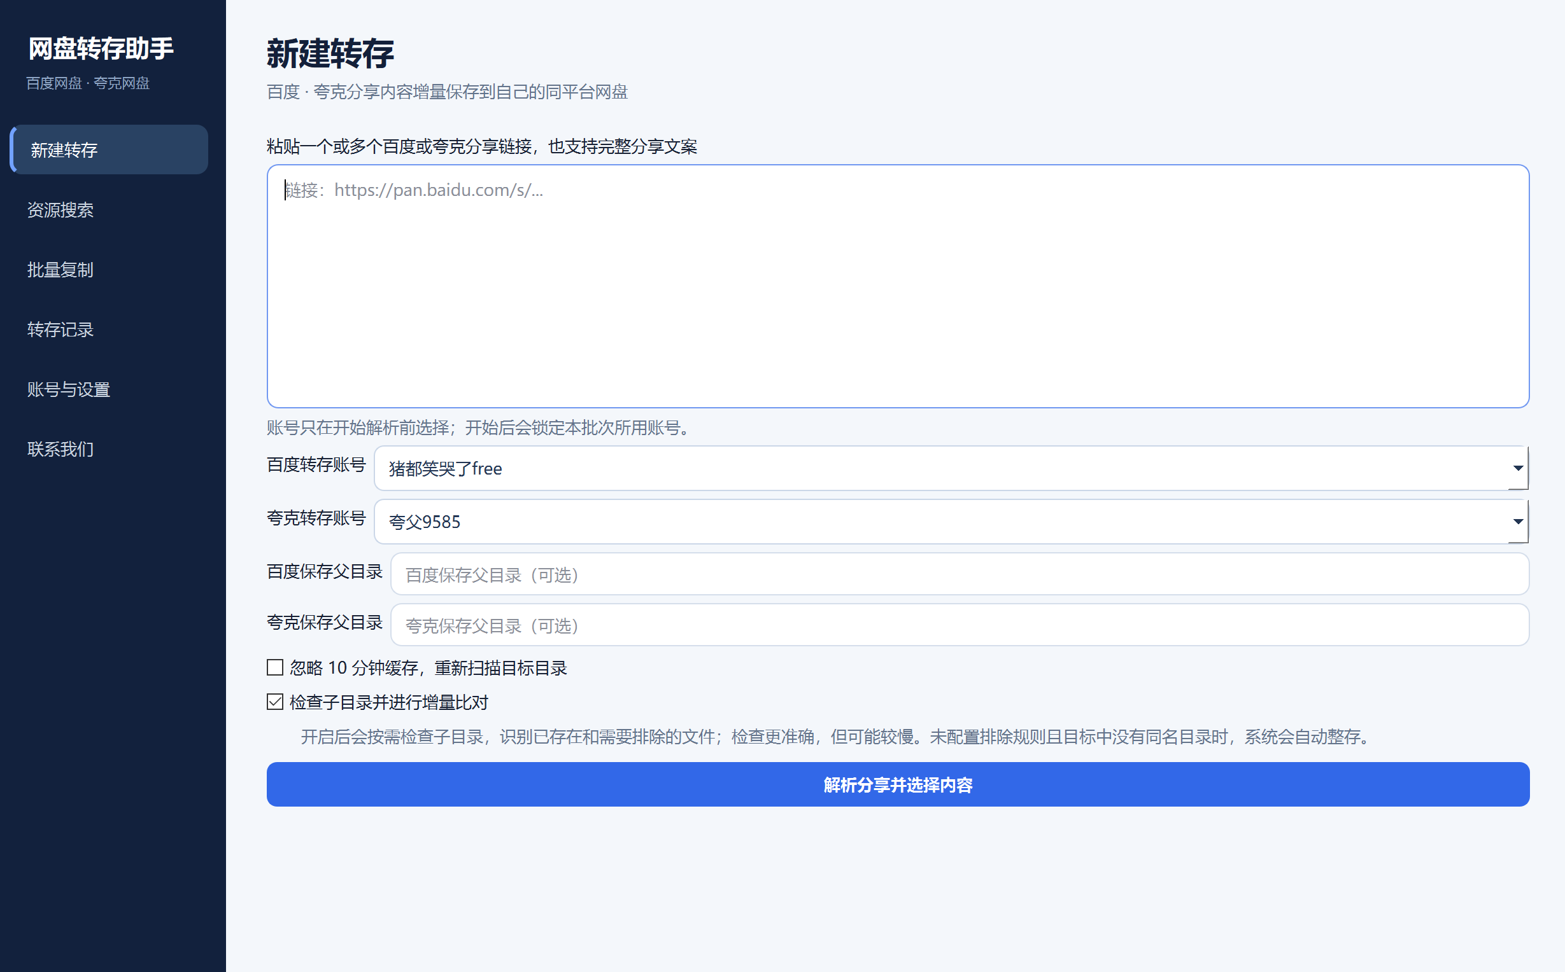Screen dimensions: 1565x972
Task: Click the 百度转存账号 label
Action: pos(316,465)
